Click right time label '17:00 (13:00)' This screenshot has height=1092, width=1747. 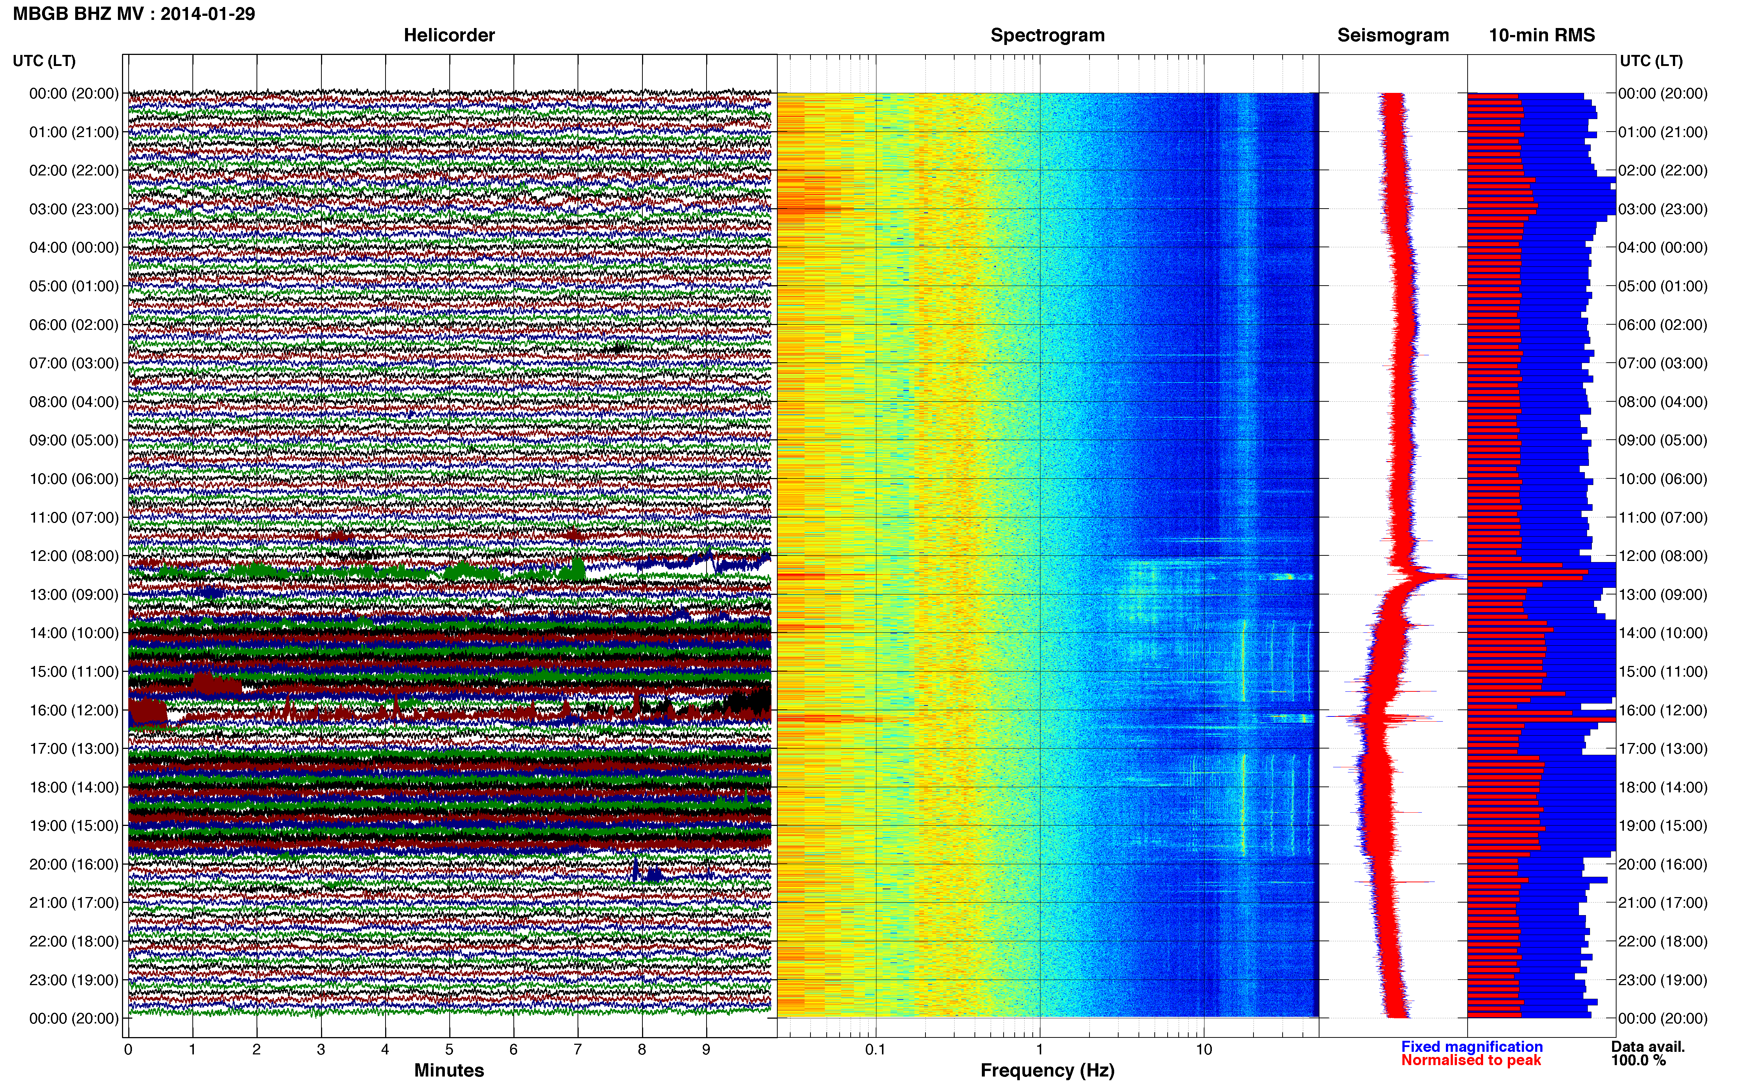[x=1663, y=748]
